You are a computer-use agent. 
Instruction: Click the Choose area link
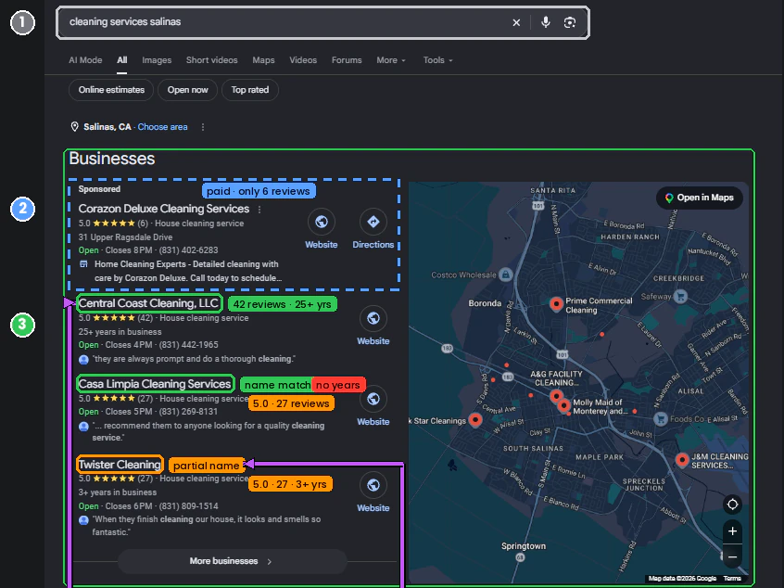[162, 127]
